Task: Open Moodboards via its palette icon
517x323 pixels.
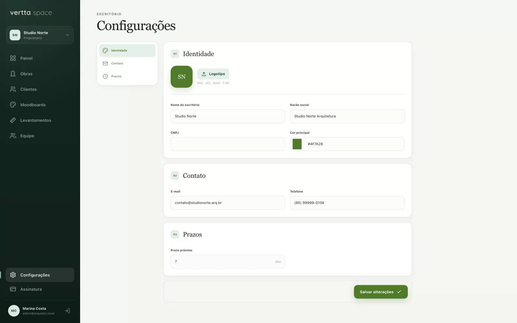Action: pyautogui.click(x=13, y=105)
